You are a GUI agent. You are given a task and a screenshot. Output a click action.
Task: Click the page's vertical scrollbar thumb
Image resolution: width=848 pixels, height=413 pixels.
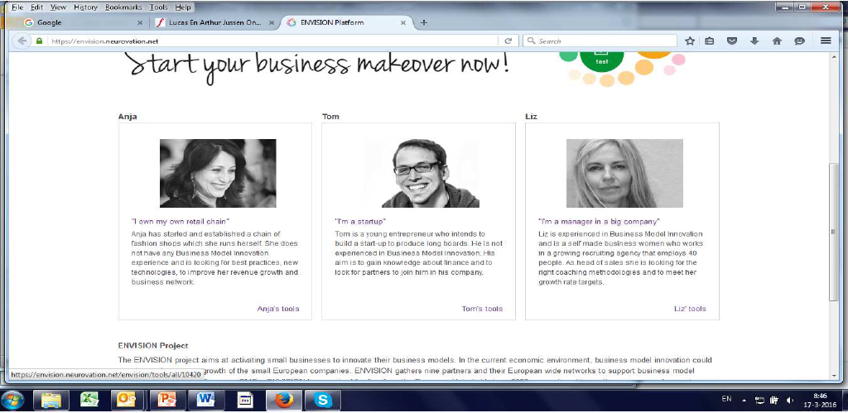pyautogui.click(x=833, y=233)
